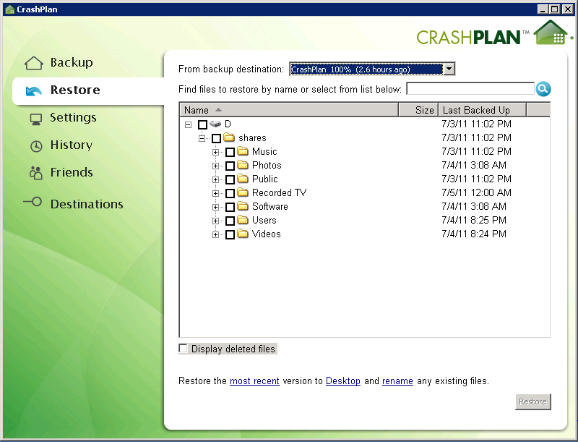Collapse the D drive tree node
Viewport: 578px width, 442px height.
[x=188, y=124]
